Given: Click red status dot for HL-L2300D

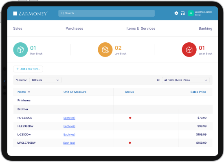Looking at the screenshot, I should 130,118.
